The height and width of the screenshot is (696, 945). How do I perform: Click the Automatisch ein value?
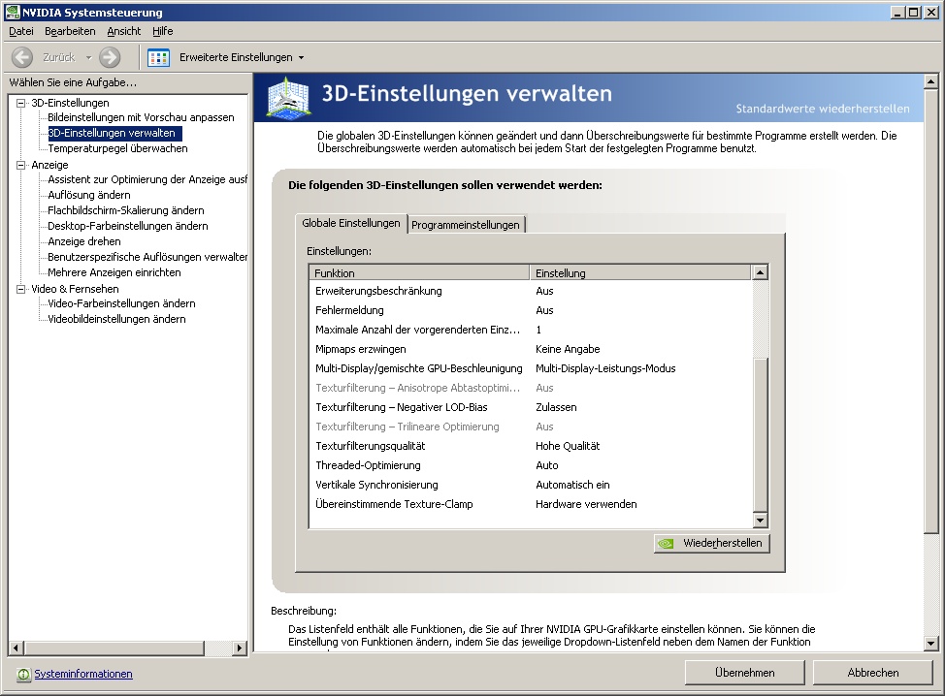coord(572,485)
